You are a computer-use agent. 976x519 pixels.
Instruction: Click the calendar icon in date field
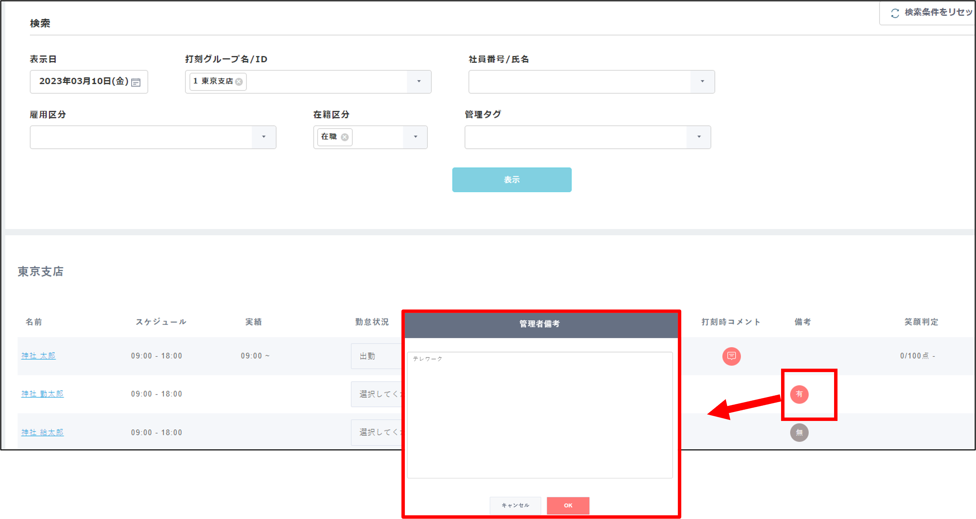pos(136,82)
